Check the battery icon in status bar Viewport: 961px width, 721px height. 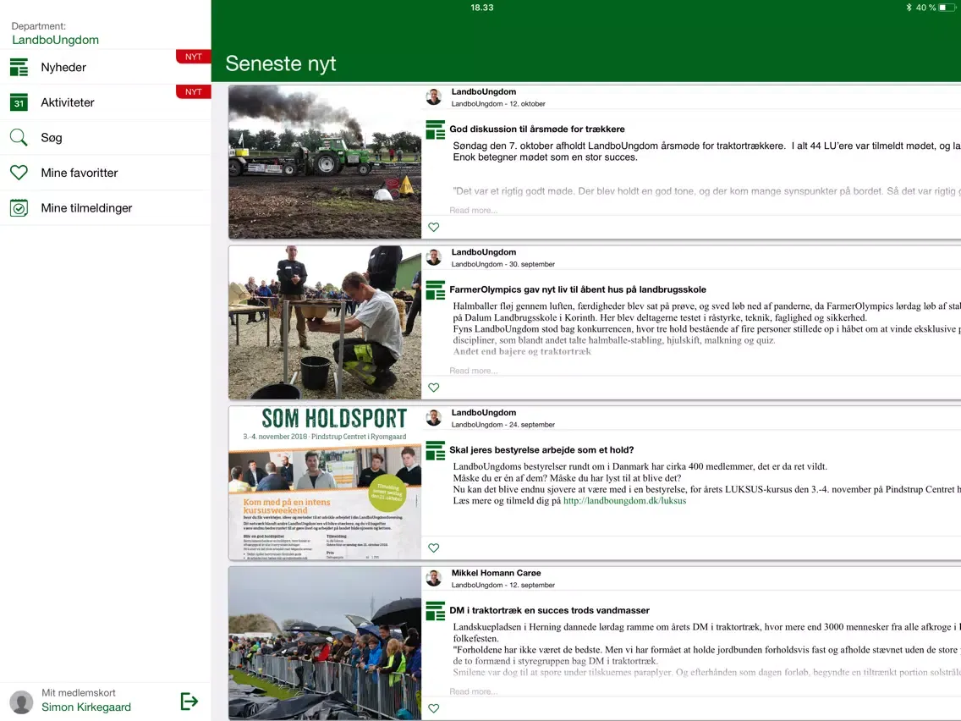point(947,8)
